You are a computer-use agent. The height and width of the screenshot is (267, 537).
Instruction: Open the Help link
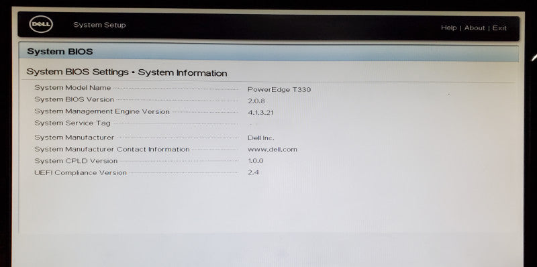[448, 28]
